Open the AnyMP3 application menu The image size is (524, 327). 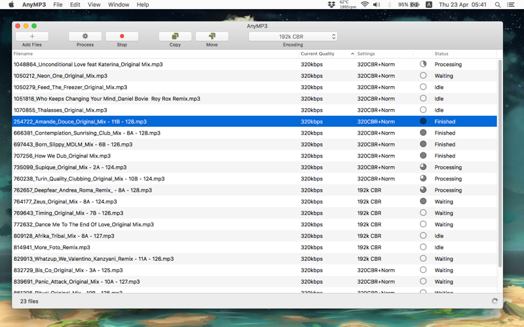click(34, 5)
